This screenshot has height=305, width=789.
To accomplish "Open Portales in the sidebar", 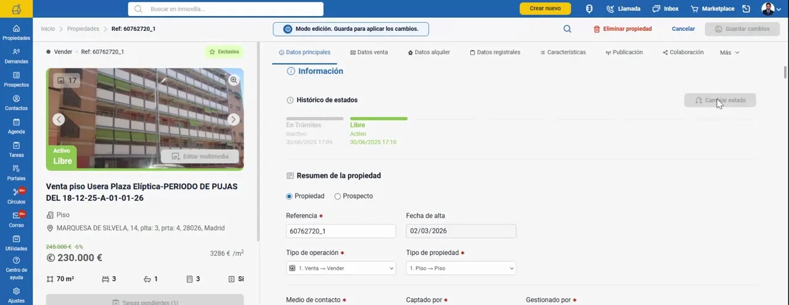I will (x=16, y=173).
